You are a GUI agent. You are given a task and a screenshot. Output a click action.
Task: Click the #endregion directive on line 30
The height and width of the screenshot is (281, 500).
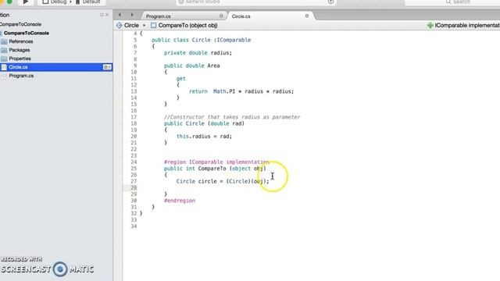[x=180, y=201]
